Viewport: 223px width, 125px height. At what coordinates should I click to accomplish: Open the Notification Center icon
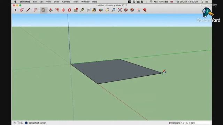pyautogui.click(x=207, y=2)
